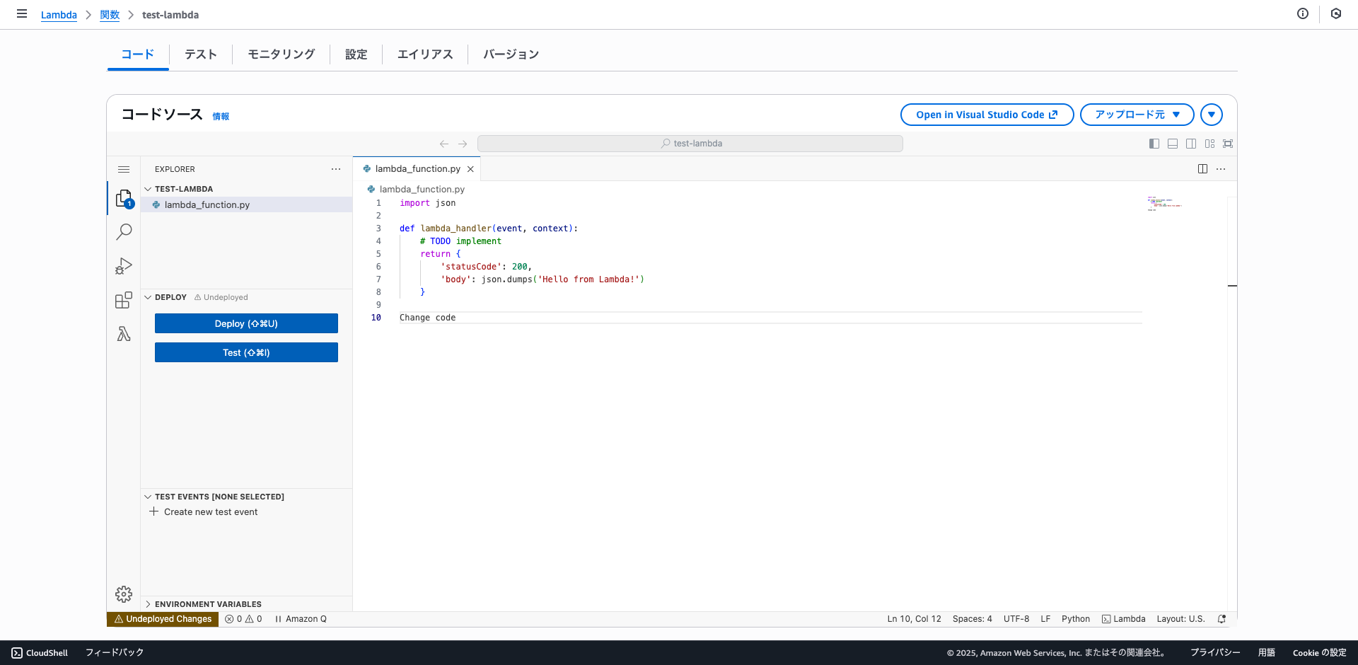Open the Extensions view icon
The height and width of the screenshot is (665, 1358).
(x=124, y=300)
